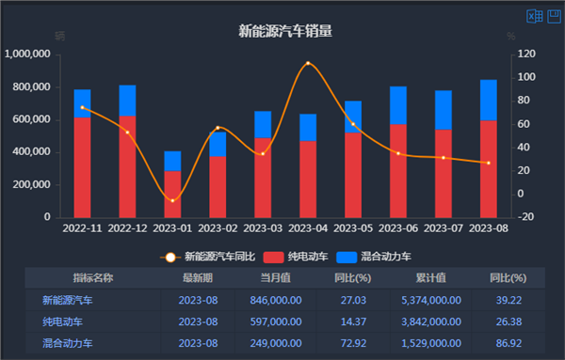Click the 最新期 column header
565x360 pixels.
(198, 277)
